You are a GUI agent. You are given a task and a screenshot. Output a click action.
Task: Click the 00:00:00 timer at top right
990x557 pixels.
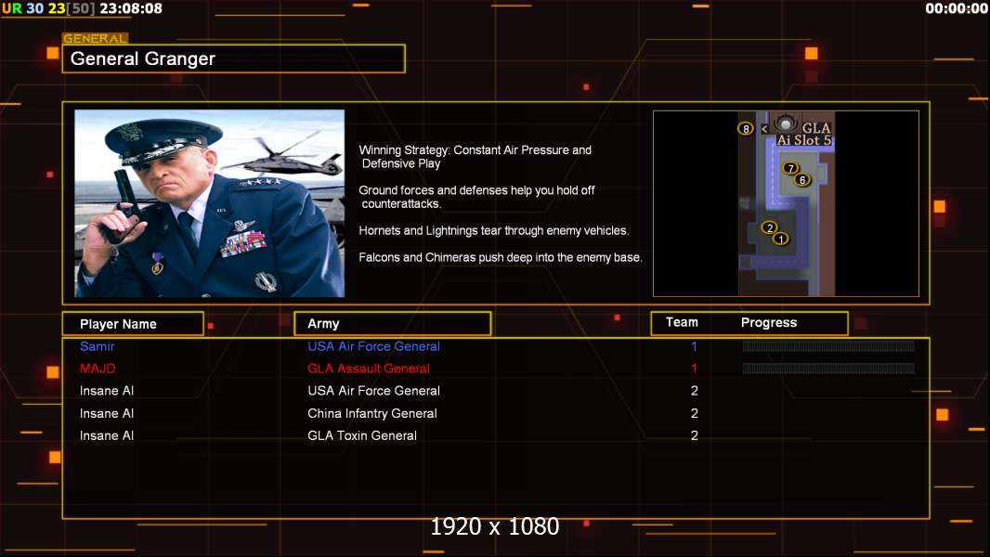pos(957,8)
